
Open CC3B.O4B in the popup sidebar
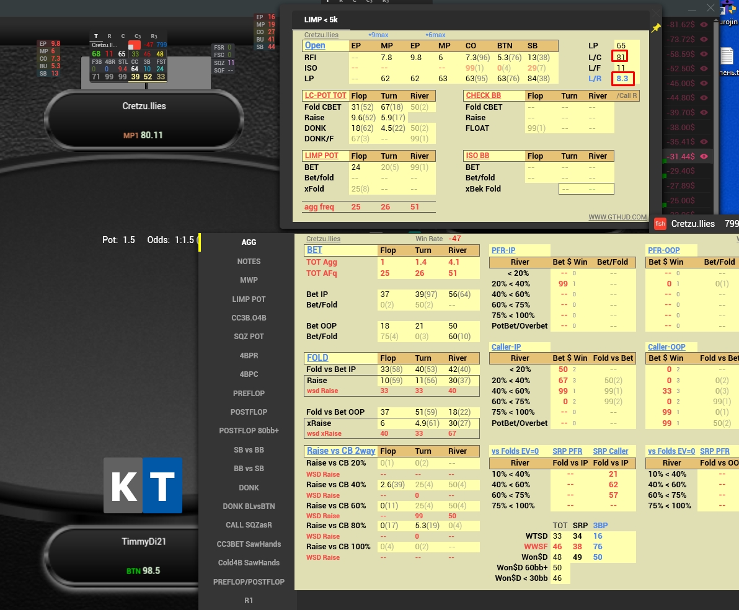click(249, 318)
